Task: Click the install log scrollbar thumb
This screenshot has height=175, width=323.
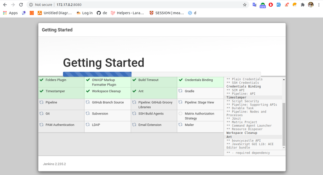Action: [284, 124]
